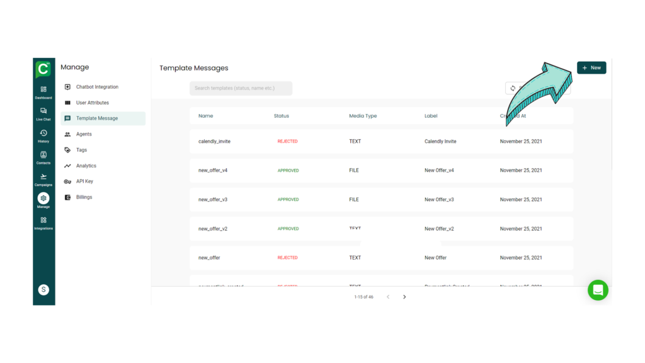This screenshot has width=645, height=363.
Task: Open the green chat support widget
Action: point(598,290)
